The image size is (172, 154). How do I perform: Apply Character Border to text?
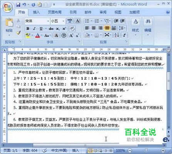(78, 21)
